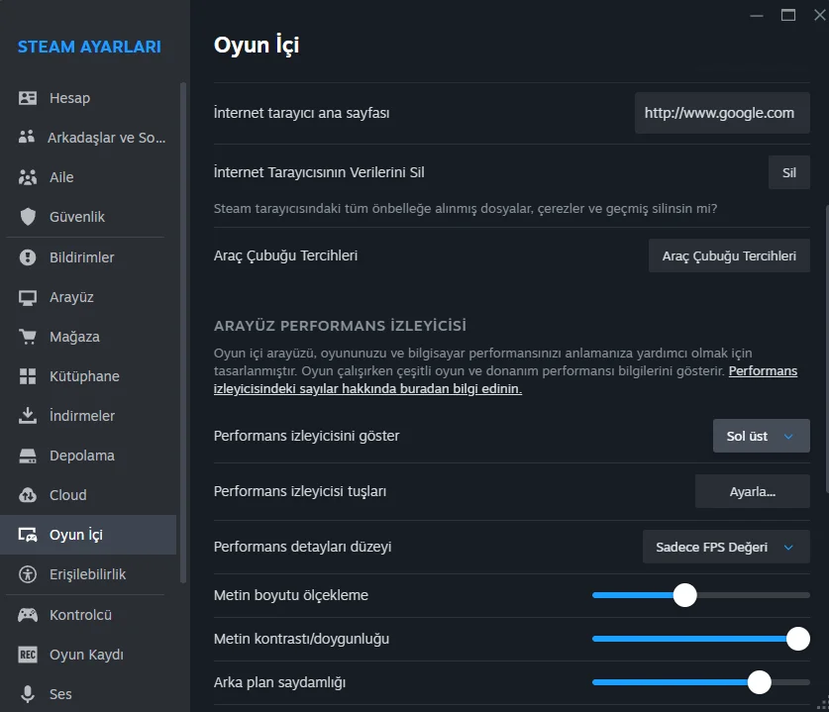Open the Depolama settings section
This screenshot has width=829, height=712.
coord(81,456)
